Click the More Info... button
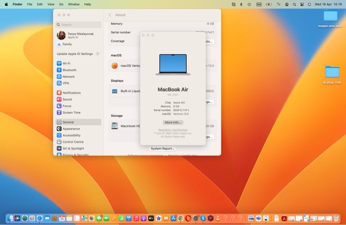 (x=173, y=122)
